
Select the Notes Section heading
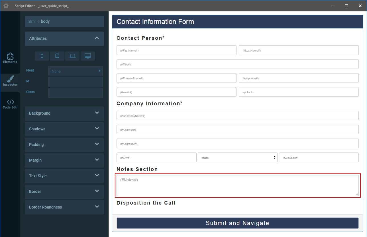(x=137, y=169)
